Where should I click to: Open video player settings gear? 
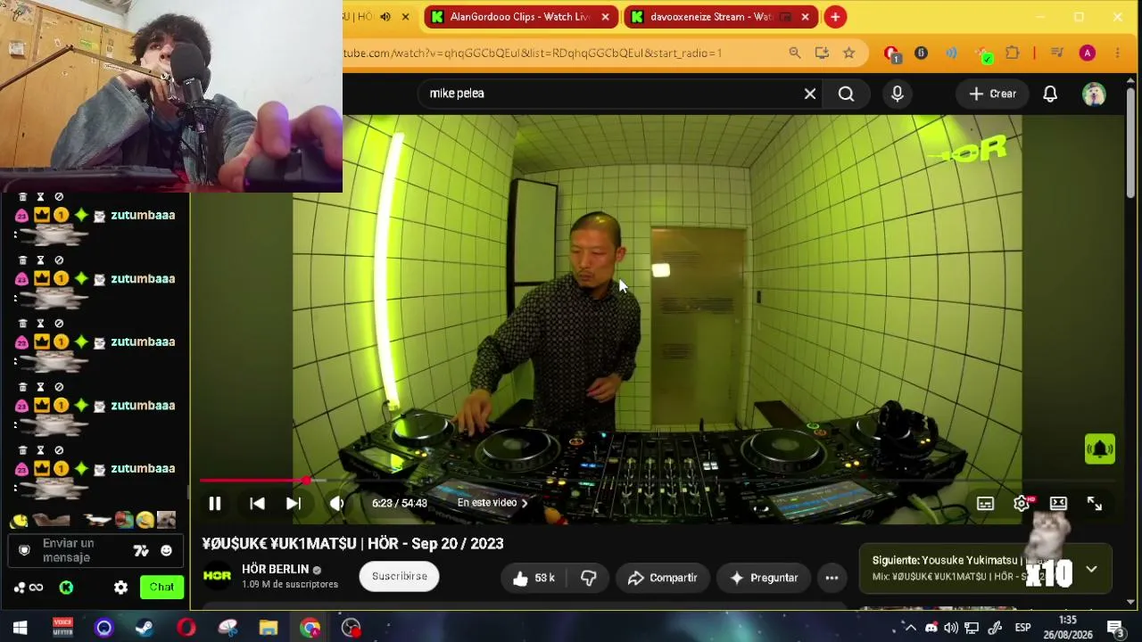[1022, 504]
